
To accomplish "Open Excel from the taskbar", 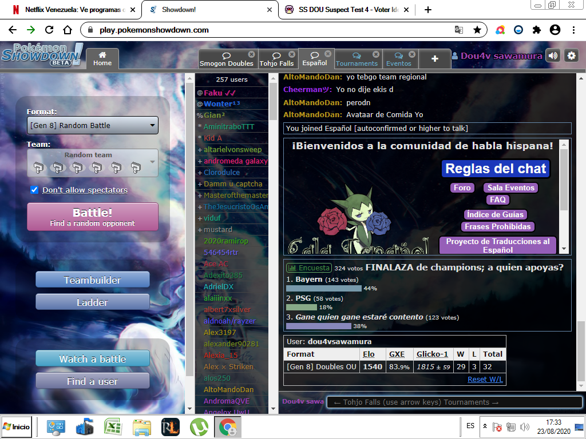I will pos(113,427).
